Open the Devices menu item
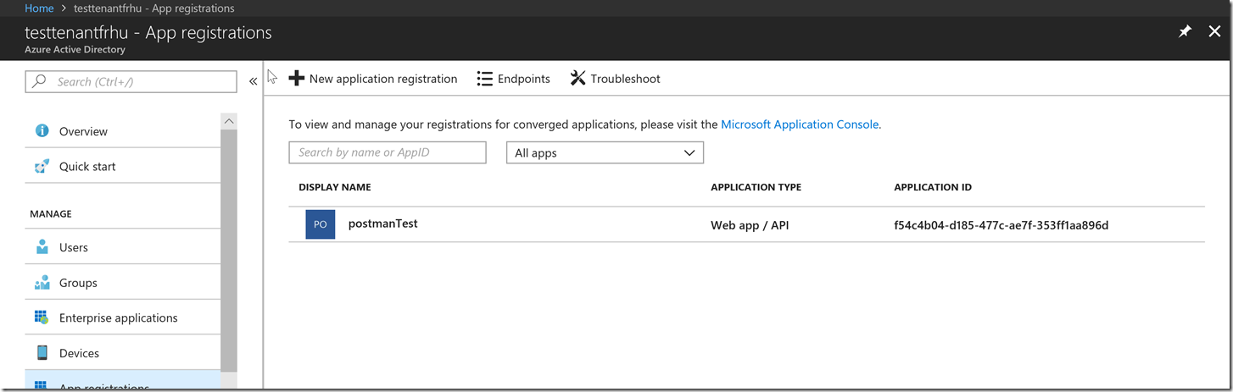Viewport: 1233px width, 392px height. click(x=123, y=353)
